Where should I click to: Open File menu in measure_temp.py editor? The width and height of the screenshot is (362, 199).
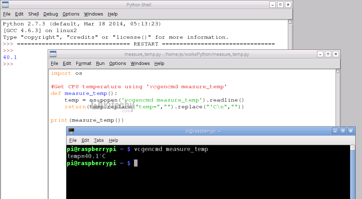coord(54,64)
